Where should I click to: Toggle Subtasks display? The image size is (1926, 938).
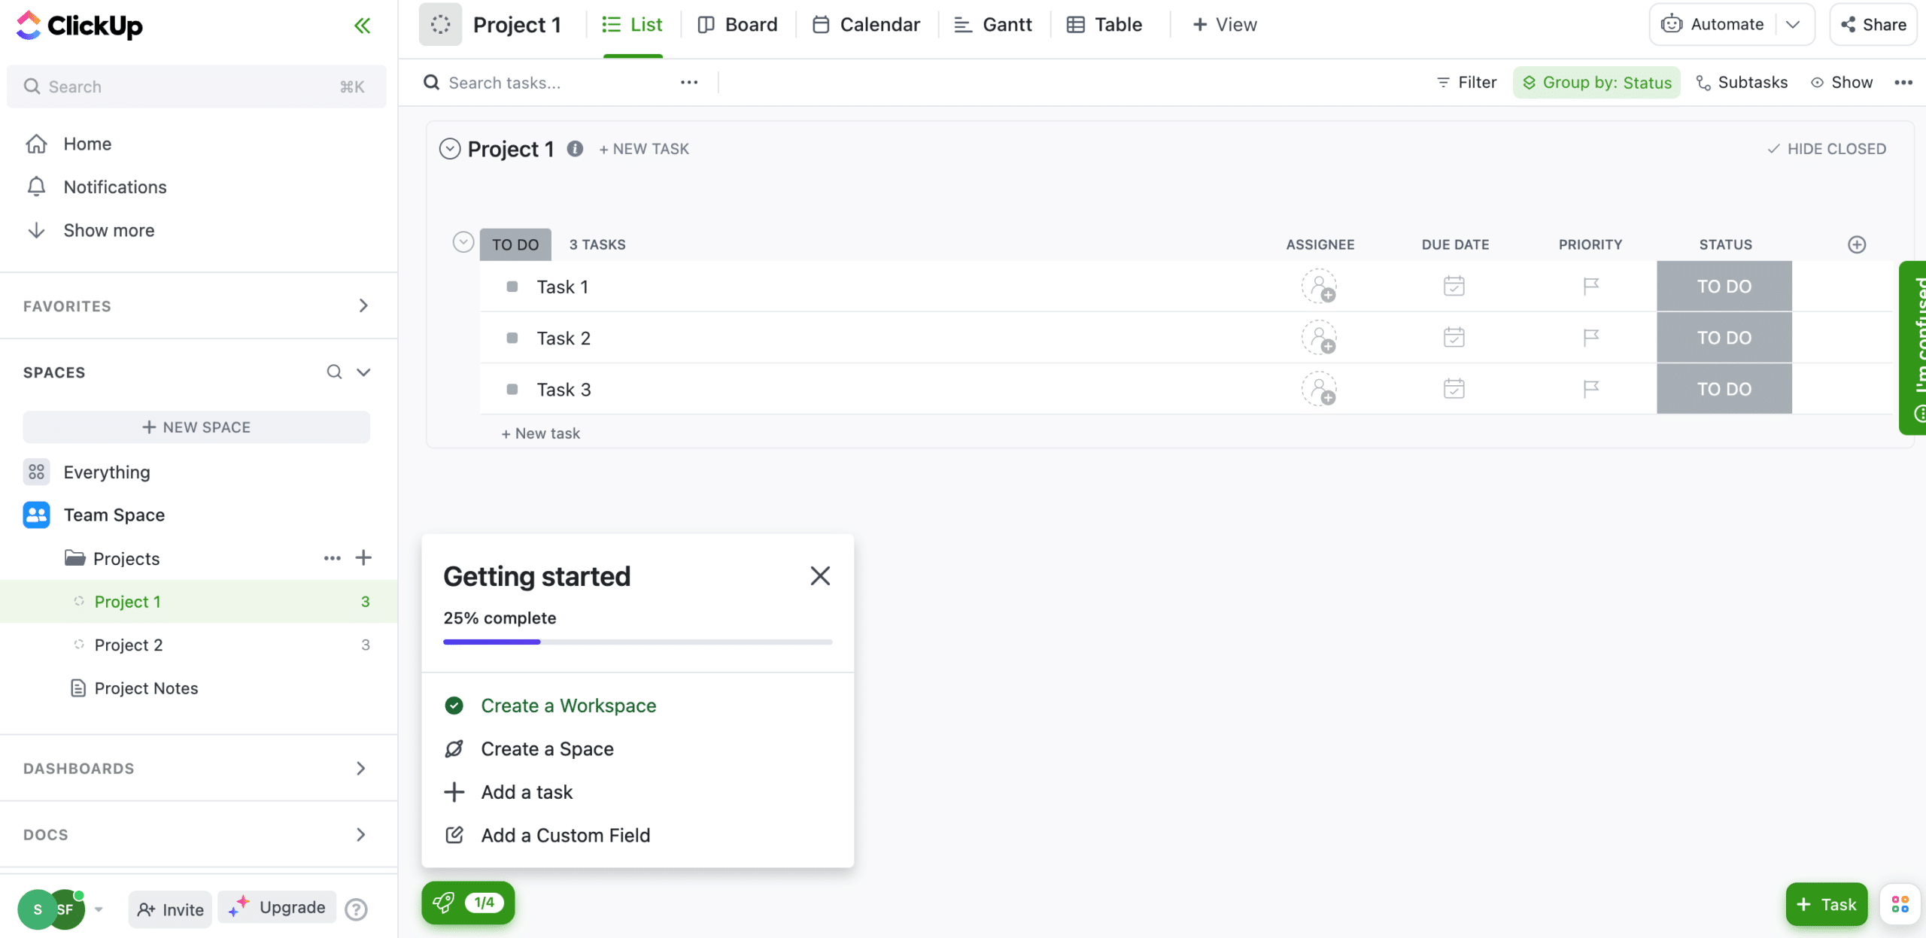point(1742,82)
